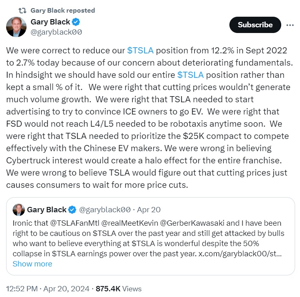Click Gary Black's profile avatar photo
The height and width of the screenshot is (297, 300).
pos(16,26)
